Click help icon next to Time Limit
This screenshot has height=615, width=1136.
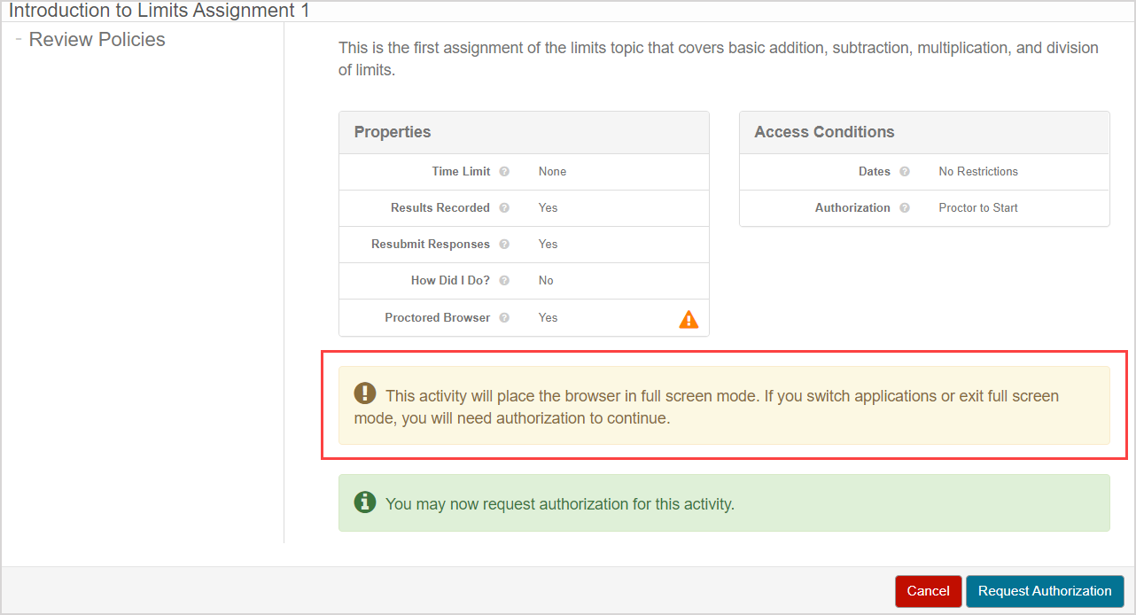tap(504, 172)
